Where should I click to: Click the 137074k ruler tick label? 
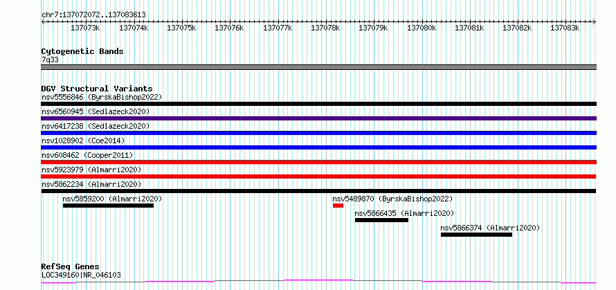tap(134, 28)
